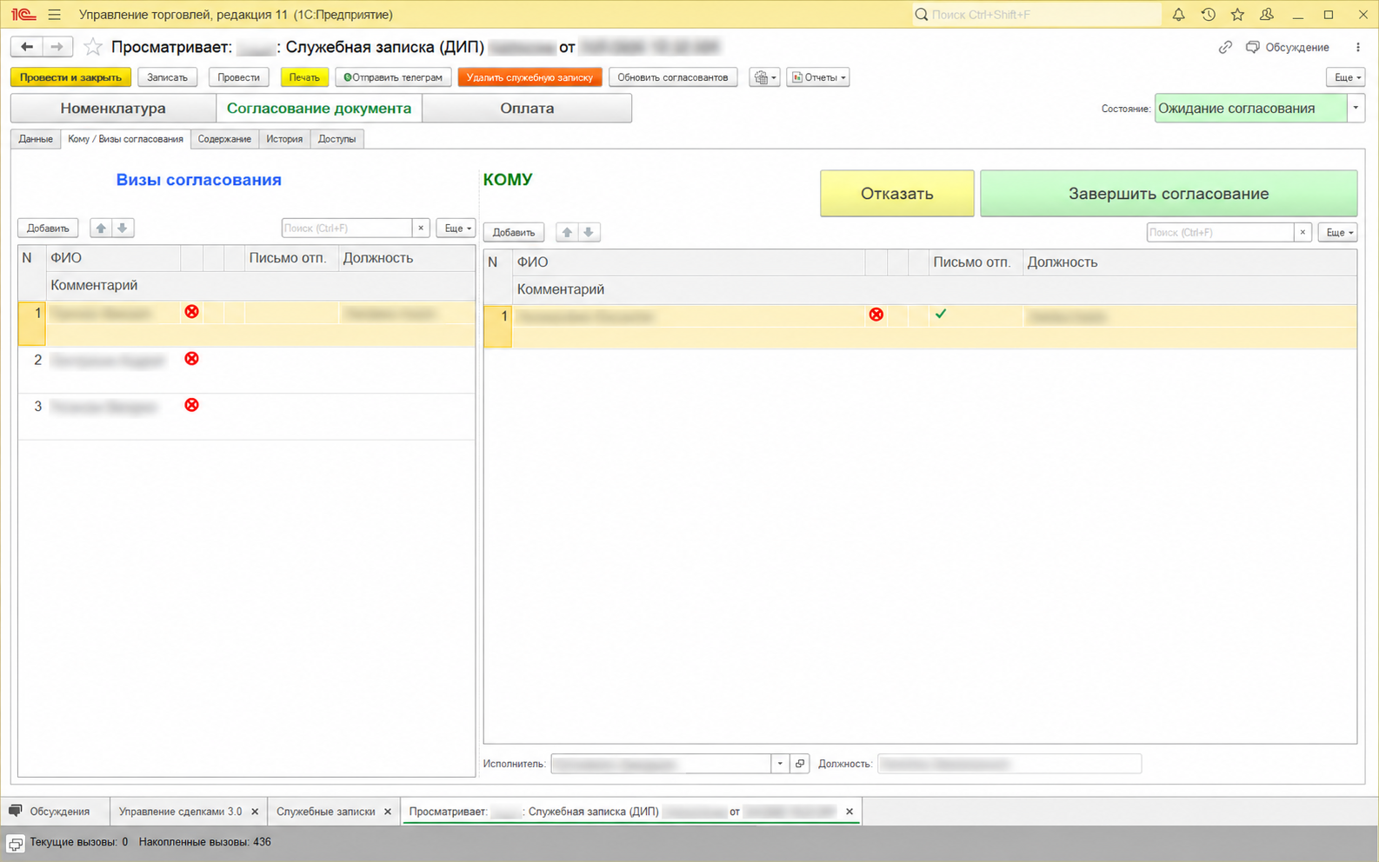Switch to the Согласование документа tab

coord(319,109)
